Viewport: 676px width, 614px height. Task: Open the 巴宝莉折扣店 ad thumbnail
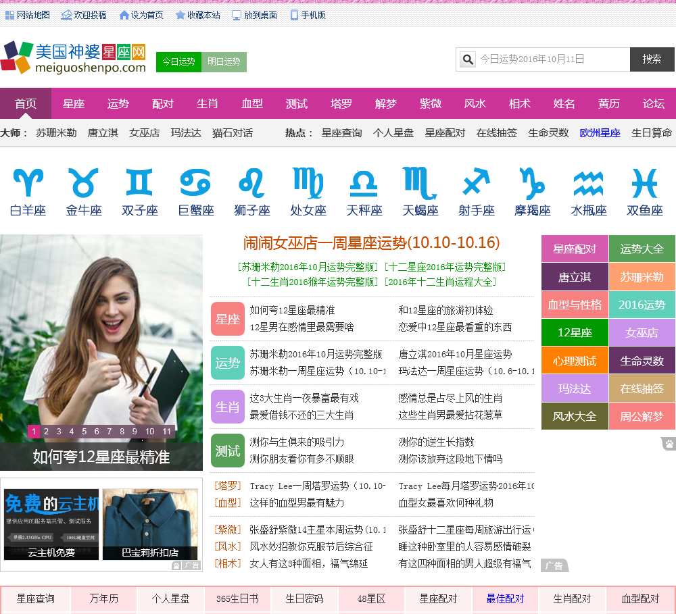coord(150,524)
